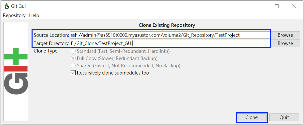This screenshot has width=304, height=125.
Task: Close the Git Gui window
Action: (x=294, y=6)
